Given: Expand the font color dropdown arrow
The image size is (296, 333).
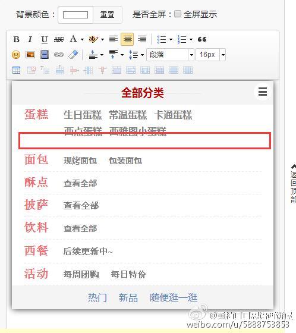Looking at the screenshot, I should click(82, 39).
